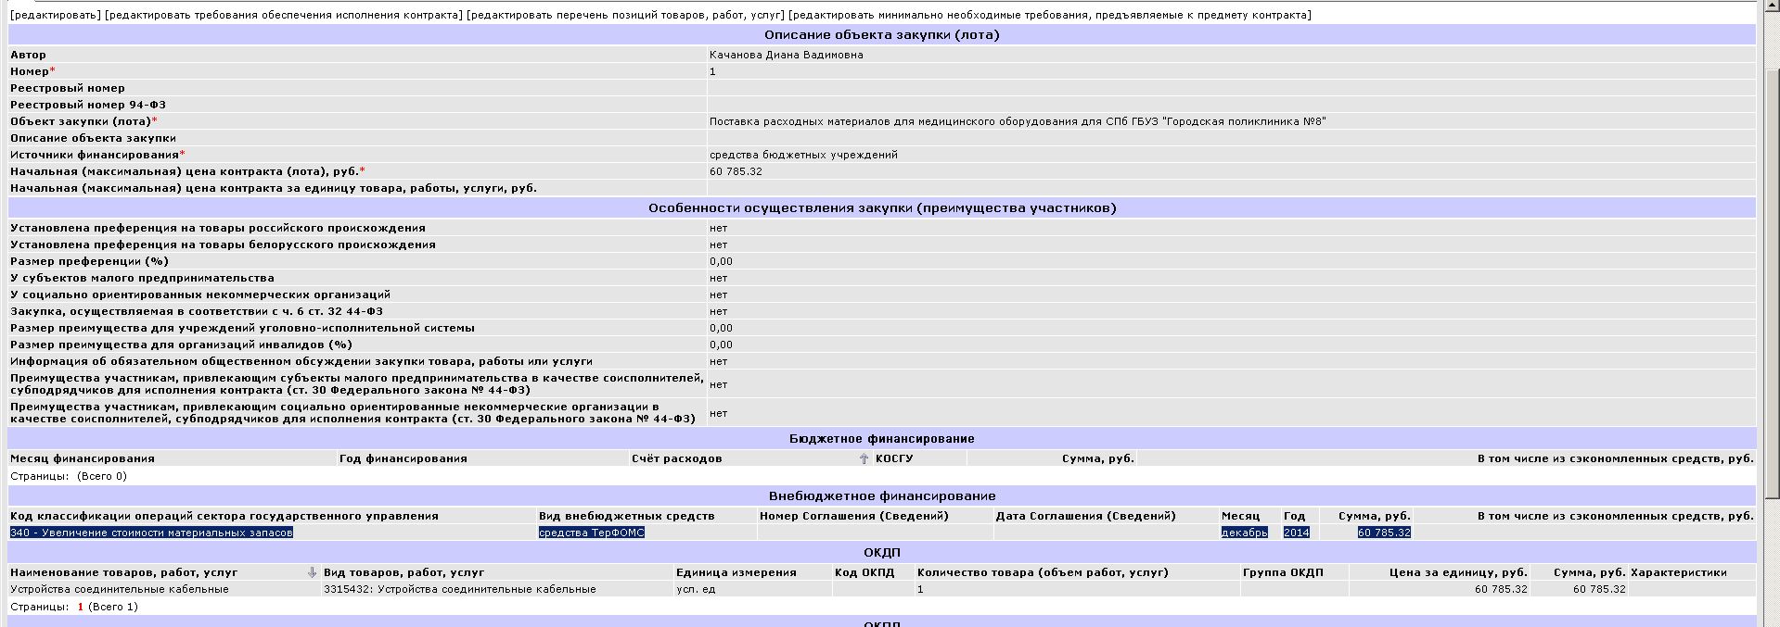Click нет for белорусского происхождения preference
This screenshot has height=627, width=1780.
(x=719, y=245)
